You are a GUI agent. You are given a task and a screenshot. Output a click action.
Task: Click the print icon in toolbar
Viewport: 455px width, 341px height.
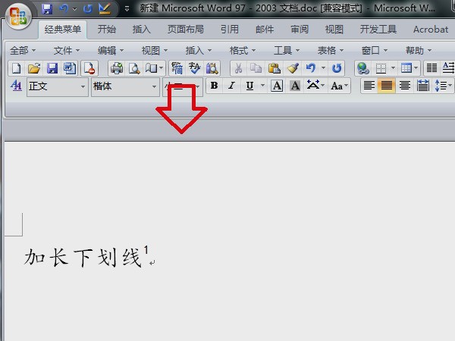click(x=117, y=68)
